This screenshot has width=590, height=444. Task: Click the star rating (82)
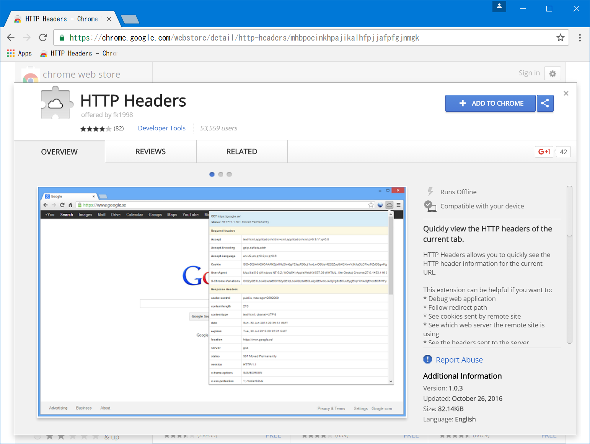(x=102, y=128)
